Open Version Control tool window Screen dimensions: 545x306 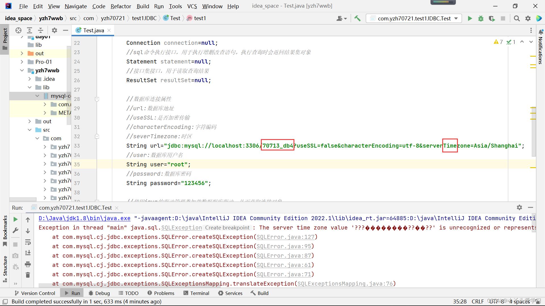tap(35, 293)
